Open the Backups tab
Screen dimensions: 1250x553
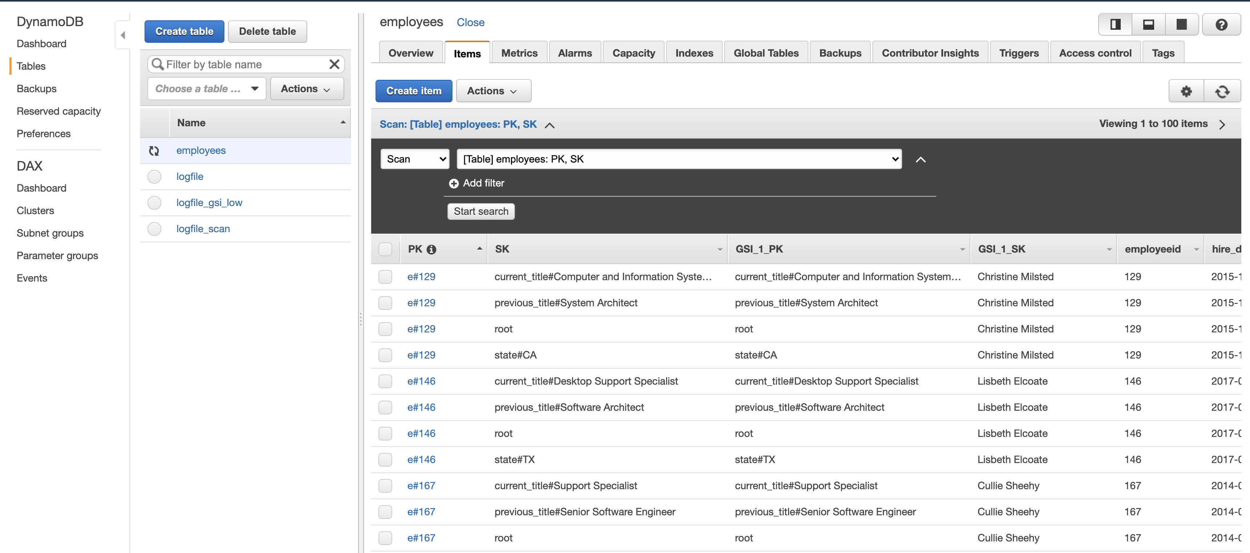[x=840, y=53]
